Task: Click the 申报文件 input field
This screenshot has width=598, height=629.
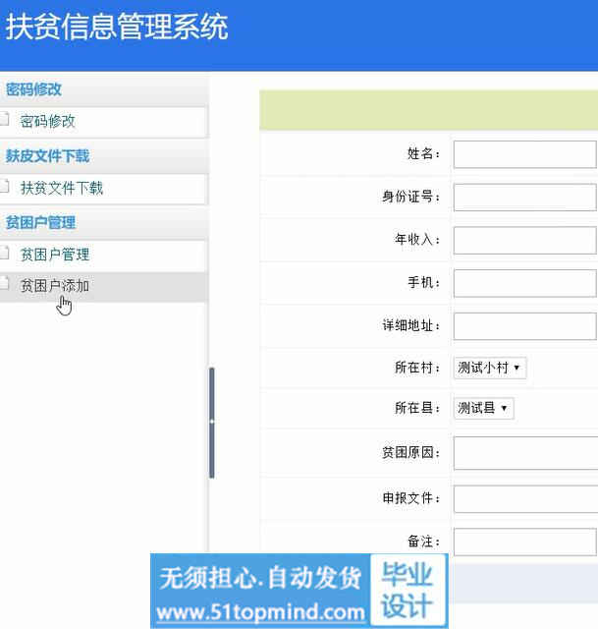Action: pos(524,498)
